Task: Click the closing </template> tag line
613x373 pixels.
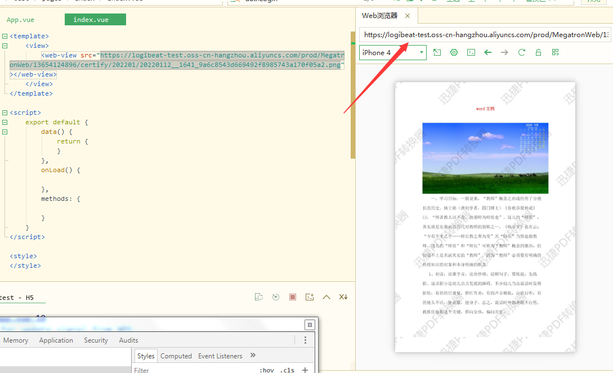Action: coord(31,94)
